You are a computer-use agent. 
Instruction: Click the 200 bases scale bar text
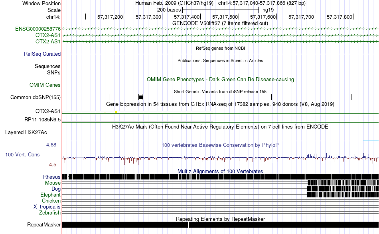169,10
